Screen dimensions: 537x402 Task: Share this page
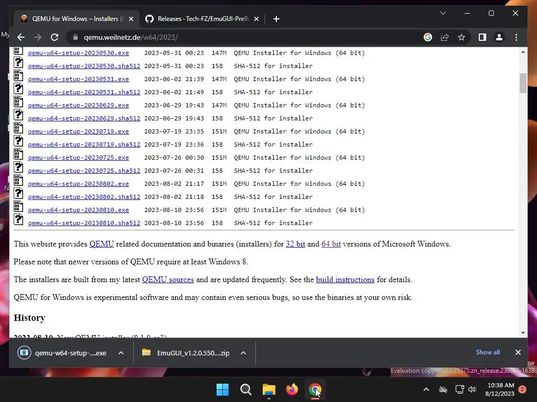pos(445,37)
